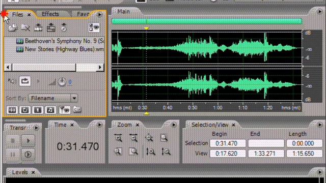This screenshot has height=183, width=326.
Task: Click the preview volume knob
Action: click(62, 82)
